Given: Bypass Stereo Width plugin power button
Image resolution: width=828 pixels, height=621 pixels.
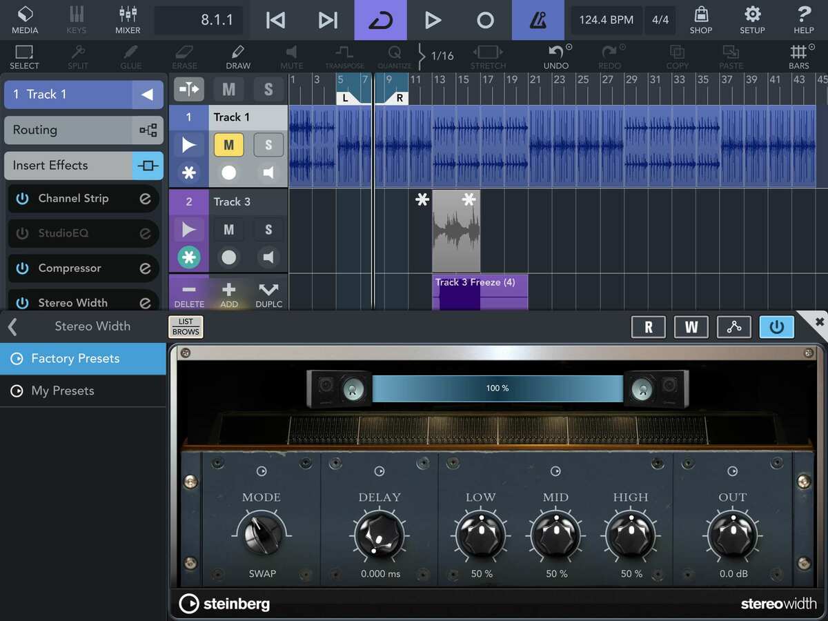Looking at the screenshot, I should click(776, 327).
